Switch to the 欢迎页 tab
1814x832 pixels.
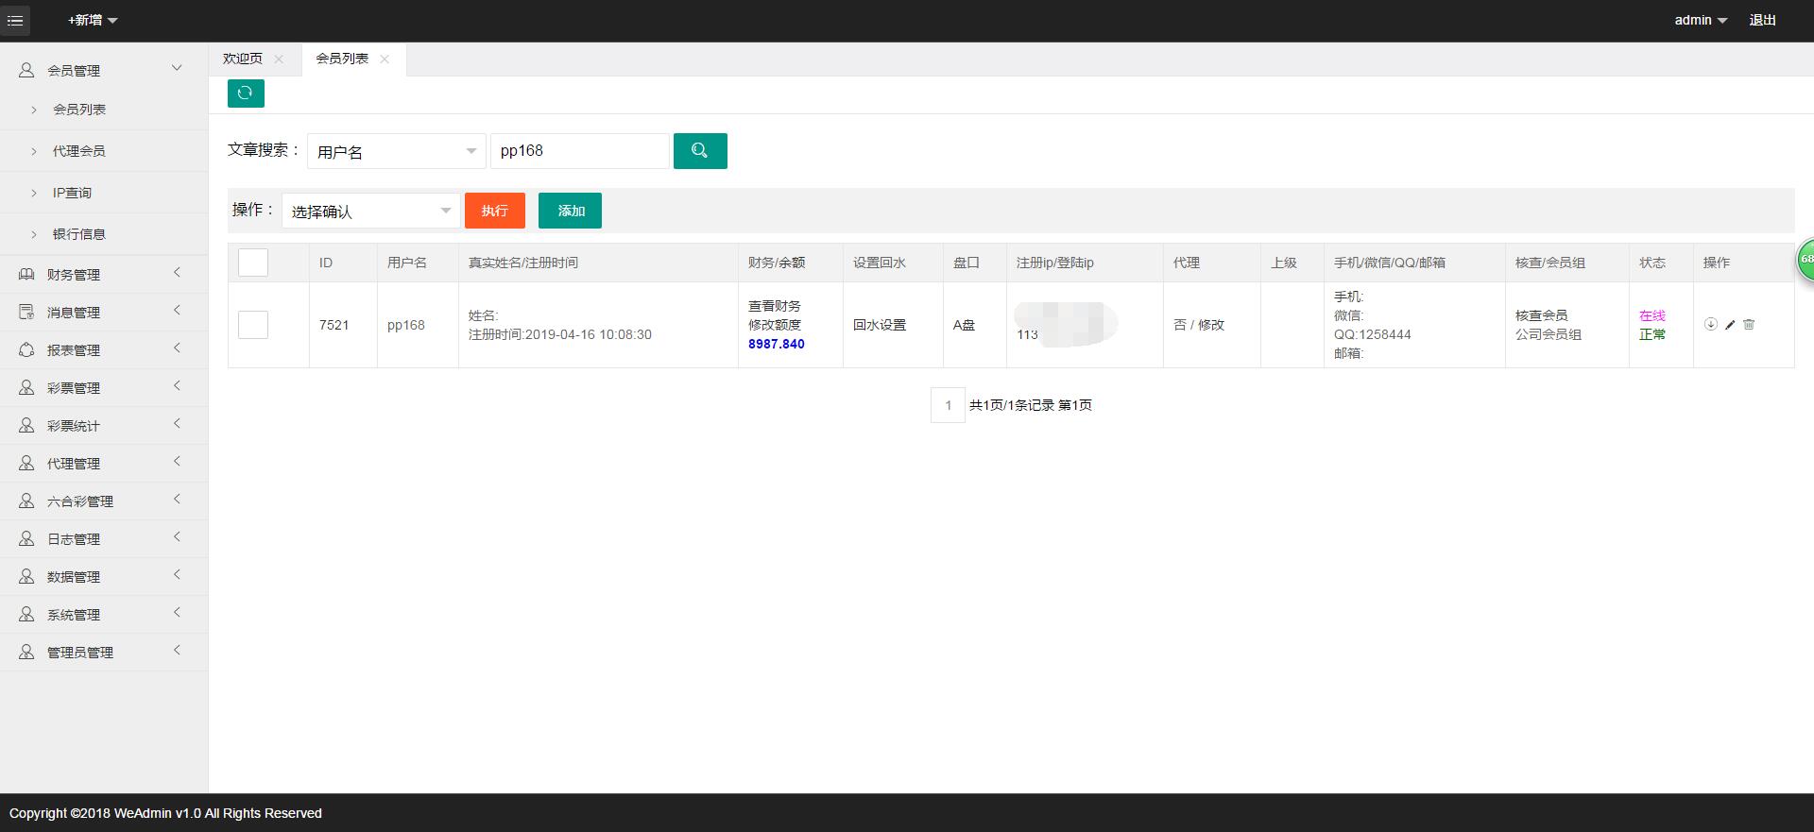tap(243, 59)
